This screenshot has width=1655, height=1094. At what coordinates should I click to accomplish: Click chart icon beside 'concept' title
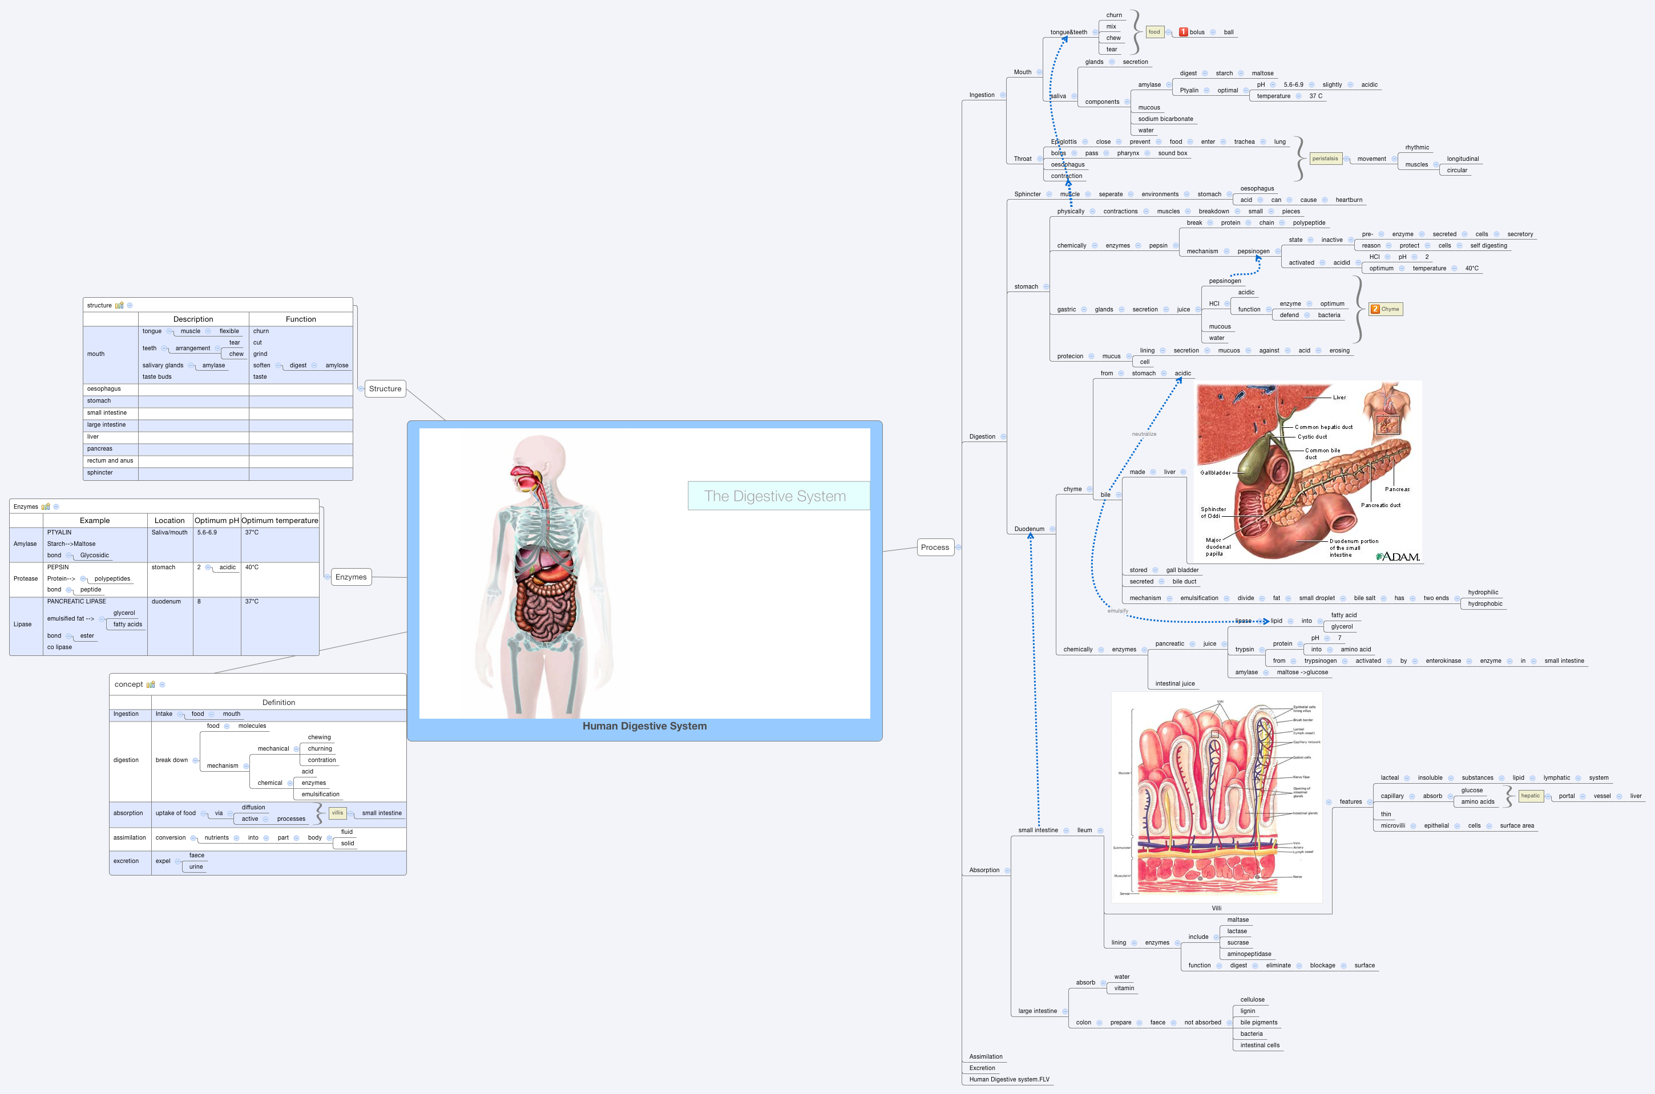150,685
